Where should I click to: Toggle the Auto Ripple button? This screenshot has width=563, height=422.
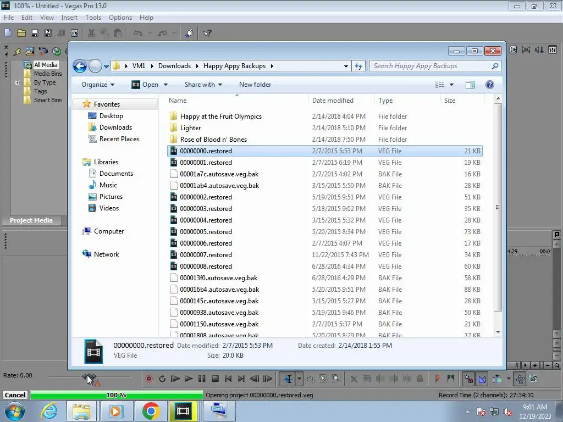click(497, 379)
